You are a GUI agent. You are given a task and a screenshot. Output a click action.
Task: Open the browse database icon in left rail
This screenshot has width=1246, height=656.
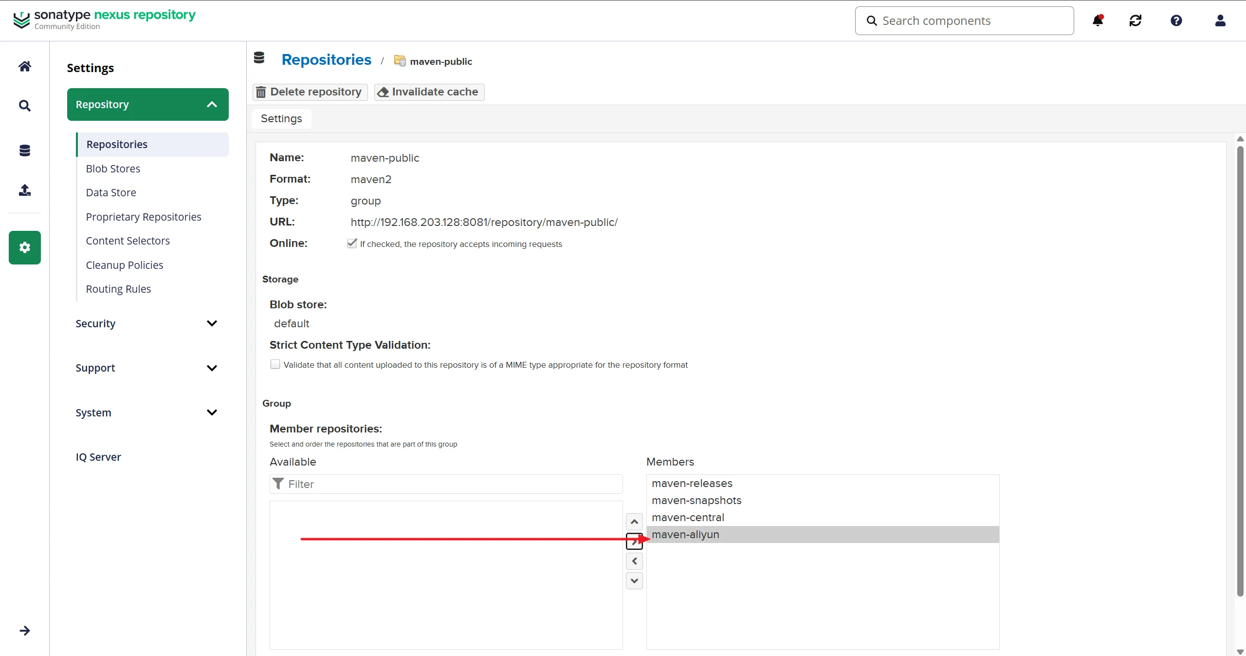pyautogui.click(x=25, y=150)
